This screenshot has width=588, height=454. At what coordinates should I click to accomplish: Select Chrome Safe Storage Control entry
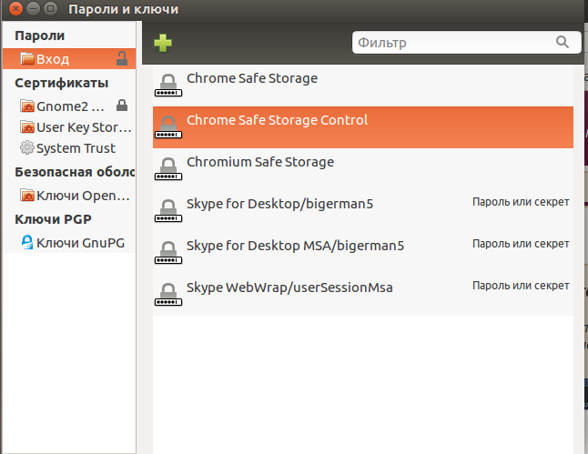(277, 120)
